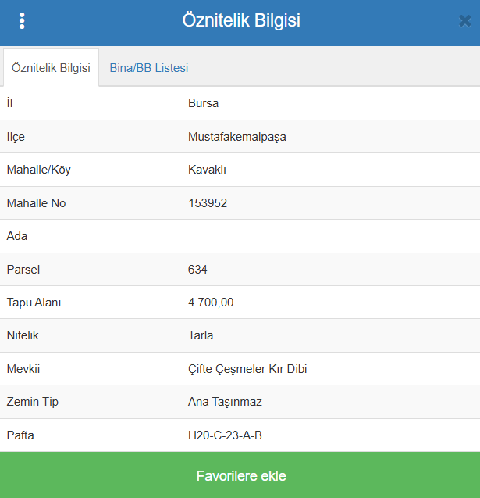Image resolution: width=480 pixels, height=498 pixels.
Task: Click the Öznitelik Bilgisi header title
Action: pos(241,20)
